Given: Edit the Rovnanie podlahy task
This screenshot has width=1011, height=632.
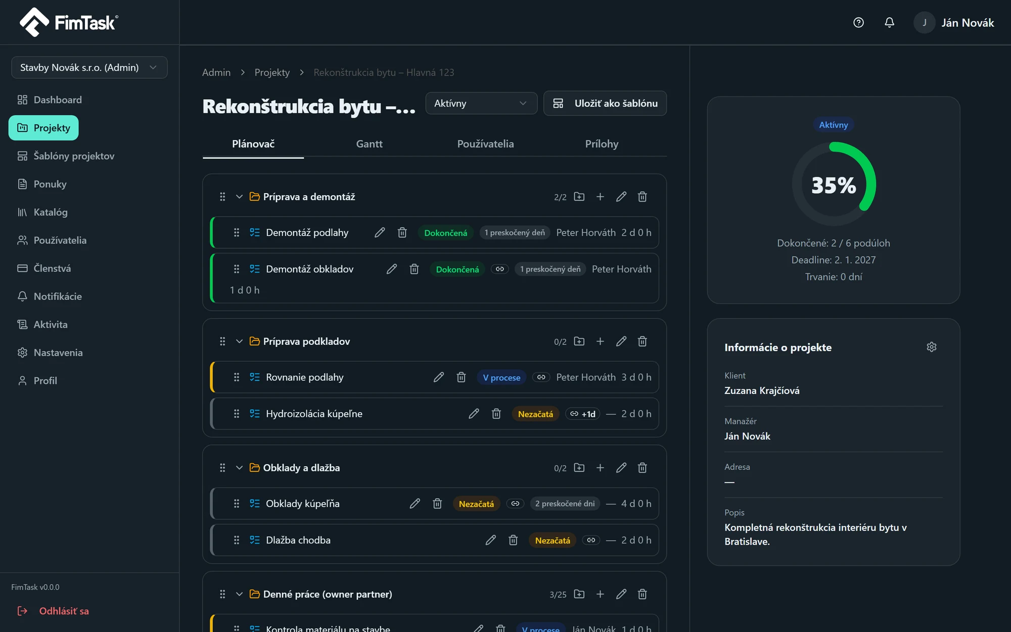Looking at the screenshot, I should (x=439, y=377).
